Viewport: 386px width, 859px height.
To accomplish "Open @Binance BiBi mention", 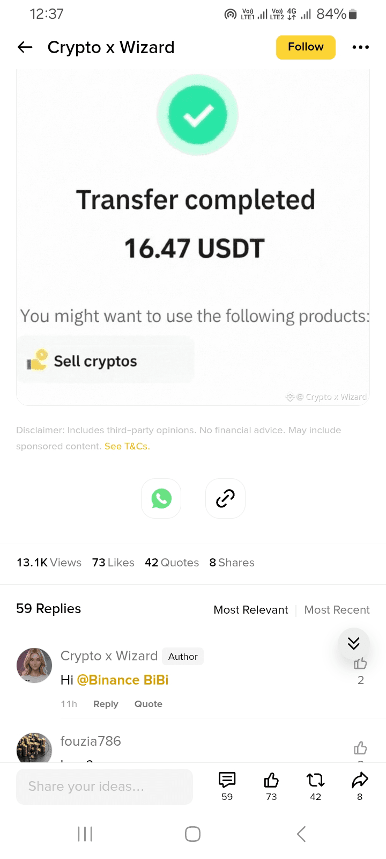I will click(123, 680).
